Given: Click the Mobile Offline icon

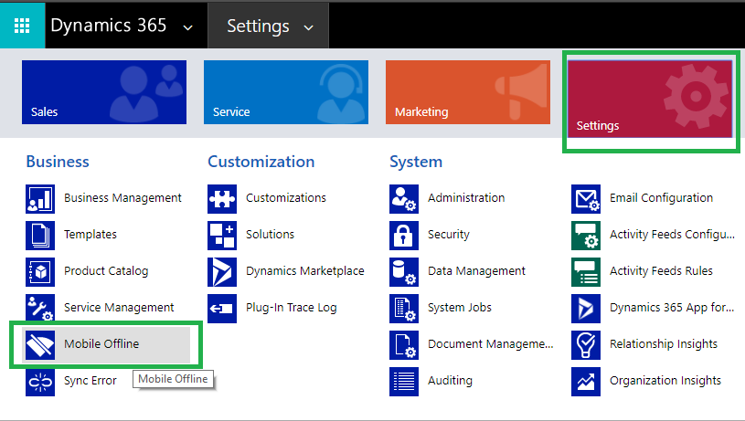Looking at the screenshot, I should point(40,345).
